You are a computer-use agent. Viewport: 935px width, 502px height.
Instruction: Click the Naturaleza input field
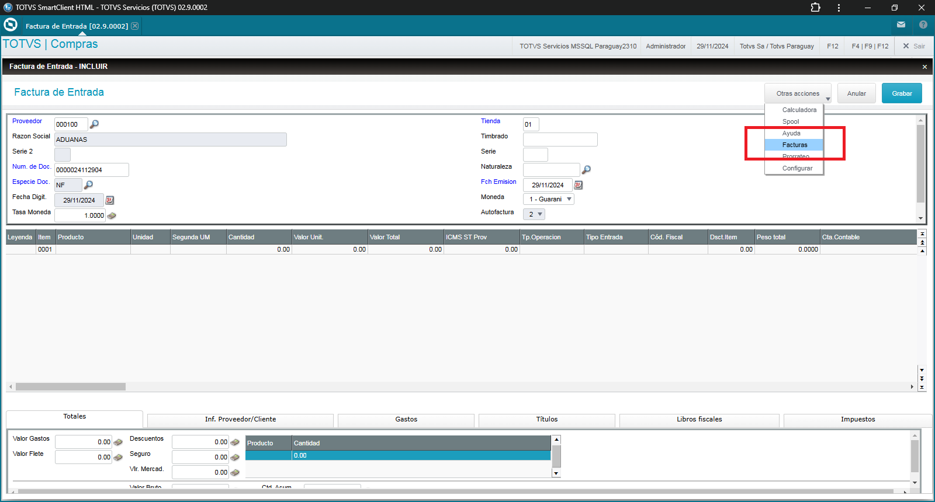coord(551,170)
